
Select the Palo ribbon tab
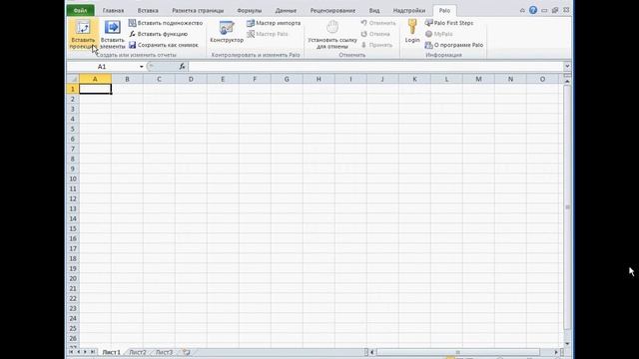(x=444, y=11)
